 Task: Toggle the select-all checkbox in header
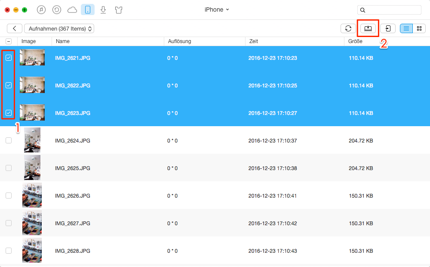coord(9,41)
